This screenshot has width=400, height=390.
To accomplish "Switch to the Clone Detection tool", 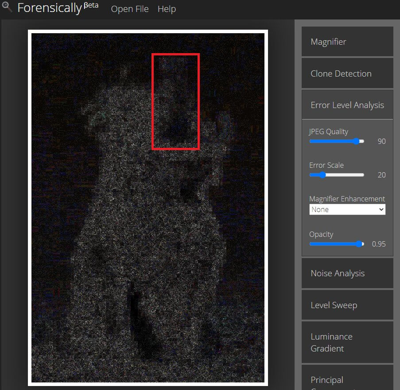I will (347, 73).
